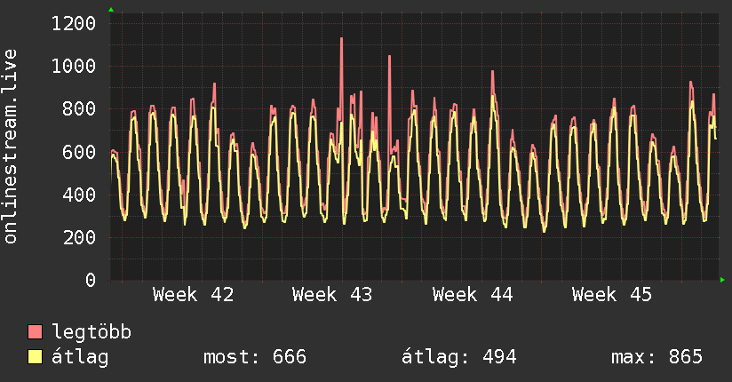Click the max: 865 statistic
Viewport: 732px width, 382px height.
[656, 357]
